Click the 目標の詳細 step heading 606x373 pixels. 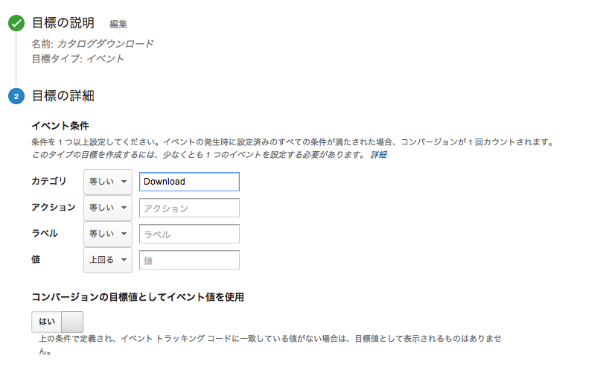click(63, 96)
